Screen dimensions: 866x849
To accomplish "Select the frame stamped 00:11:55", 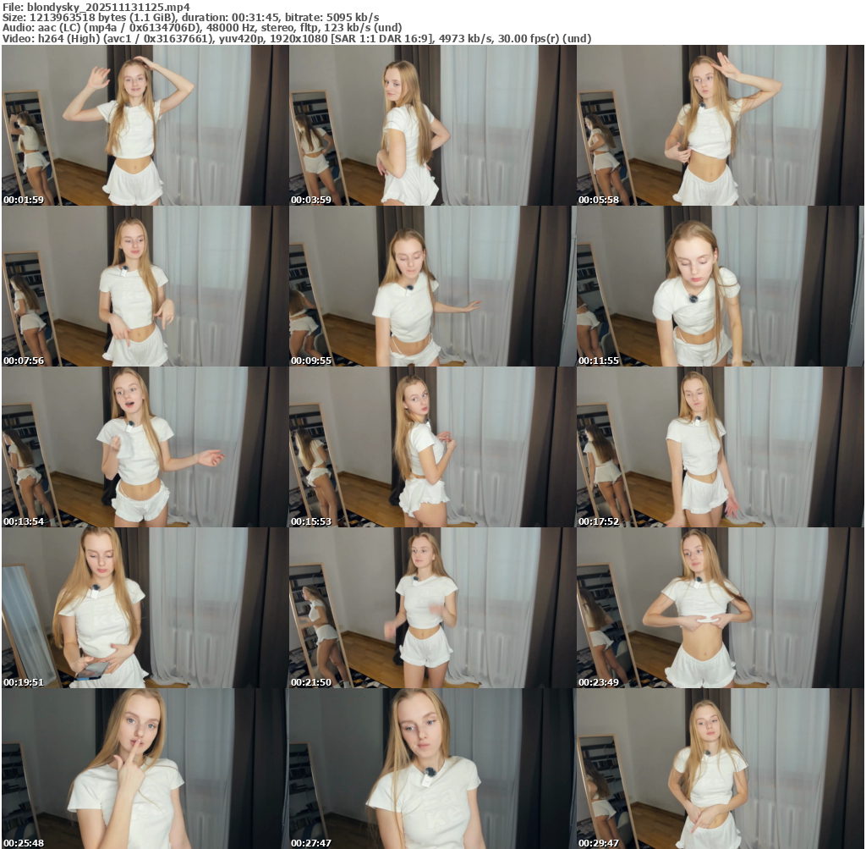I will (721, 286).
